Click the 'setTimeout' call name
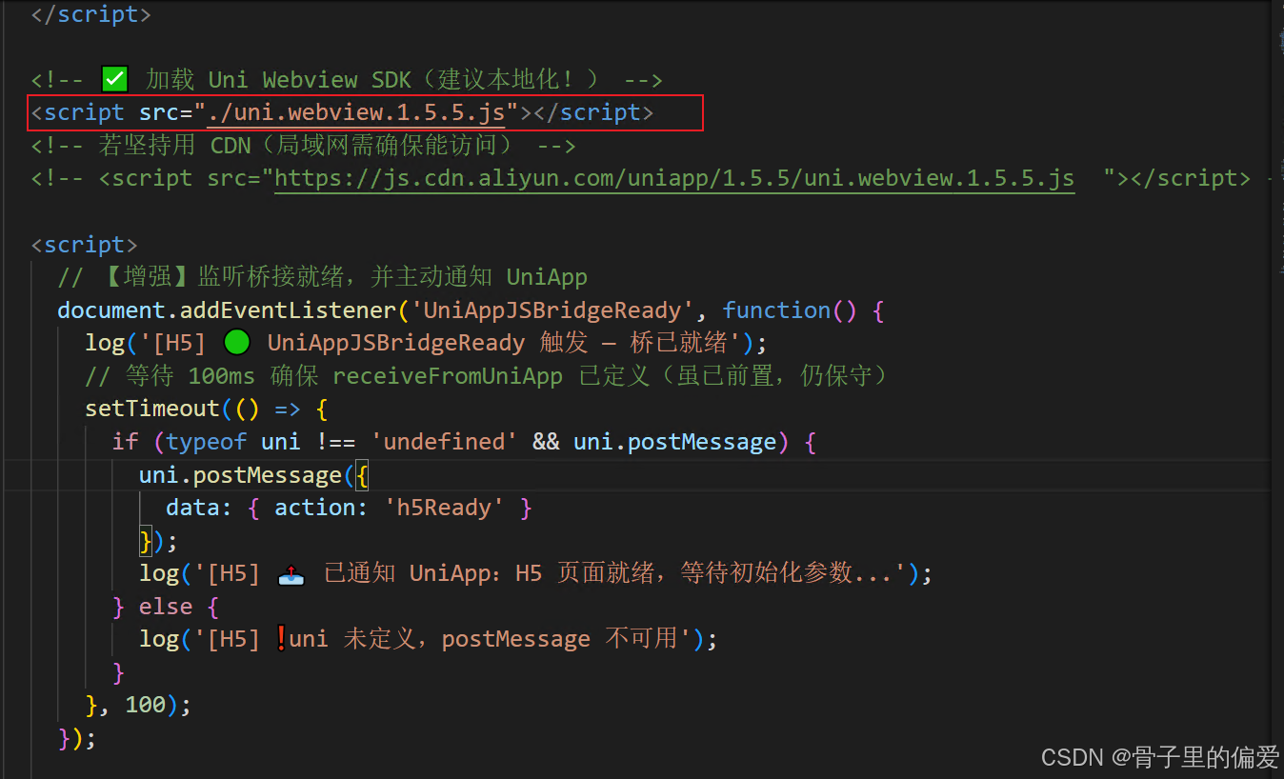The width and height of the screenshot is (1284, 779). tap(152, 409)
